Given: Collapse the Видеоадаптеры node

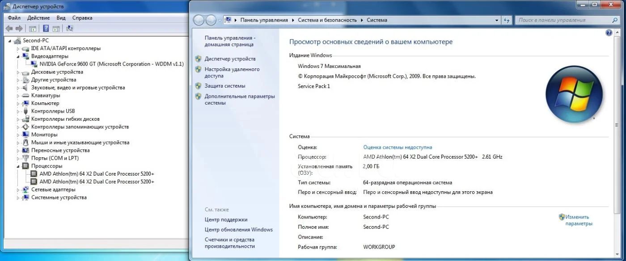Looking at the screenshot, I should pyautogui.click(x=18, y=56).
